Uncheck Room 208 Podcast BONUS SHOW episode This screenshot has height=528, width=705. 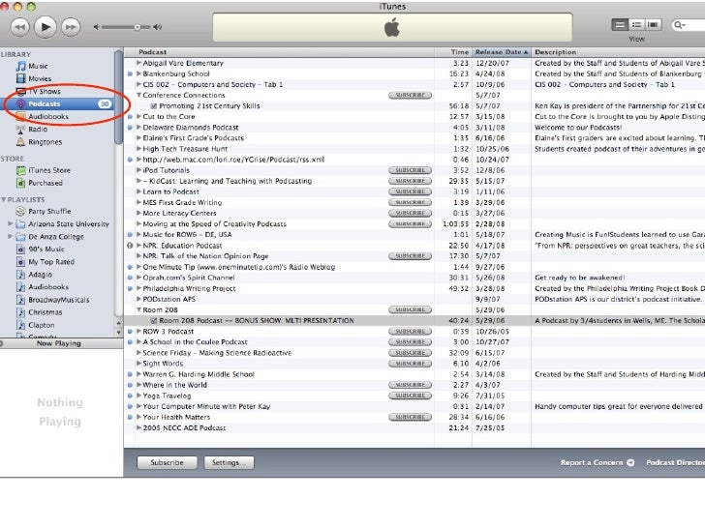coord(154,321)
